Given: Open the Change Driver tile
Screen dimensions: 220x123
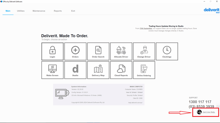Looking at the screenshot, I should coord(144,51).
